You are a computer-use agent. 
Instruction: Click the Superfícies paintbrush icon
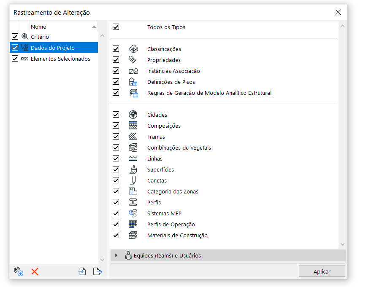(x=133, y=169)
